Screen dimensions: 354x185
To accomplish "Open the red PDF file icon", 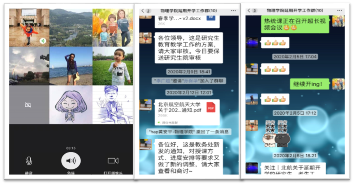I will click(x=211, y=107).
